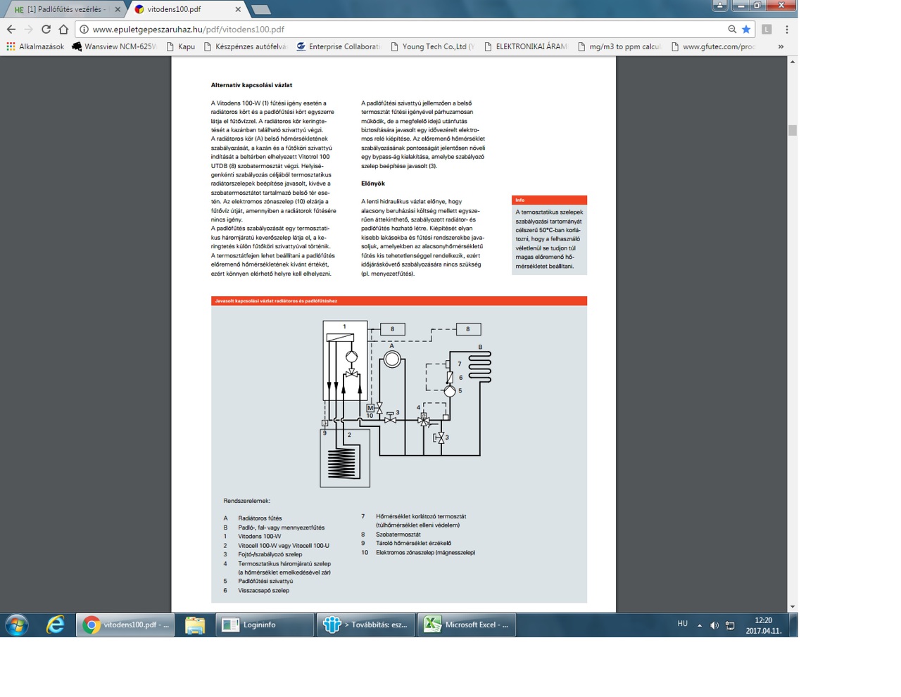
Task: Click legend entry 'Vitocell 100-W vagy Vitocell 100-U'
Action: 284,546
